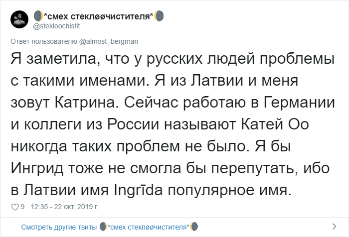Open the *смех стеклоочистителя* profile from the header name
349x237 pixels.
pyautogui.click(x=98, y=16)
